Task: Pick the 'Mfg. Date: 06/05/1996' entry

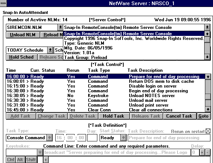Action: coord(134,48)
